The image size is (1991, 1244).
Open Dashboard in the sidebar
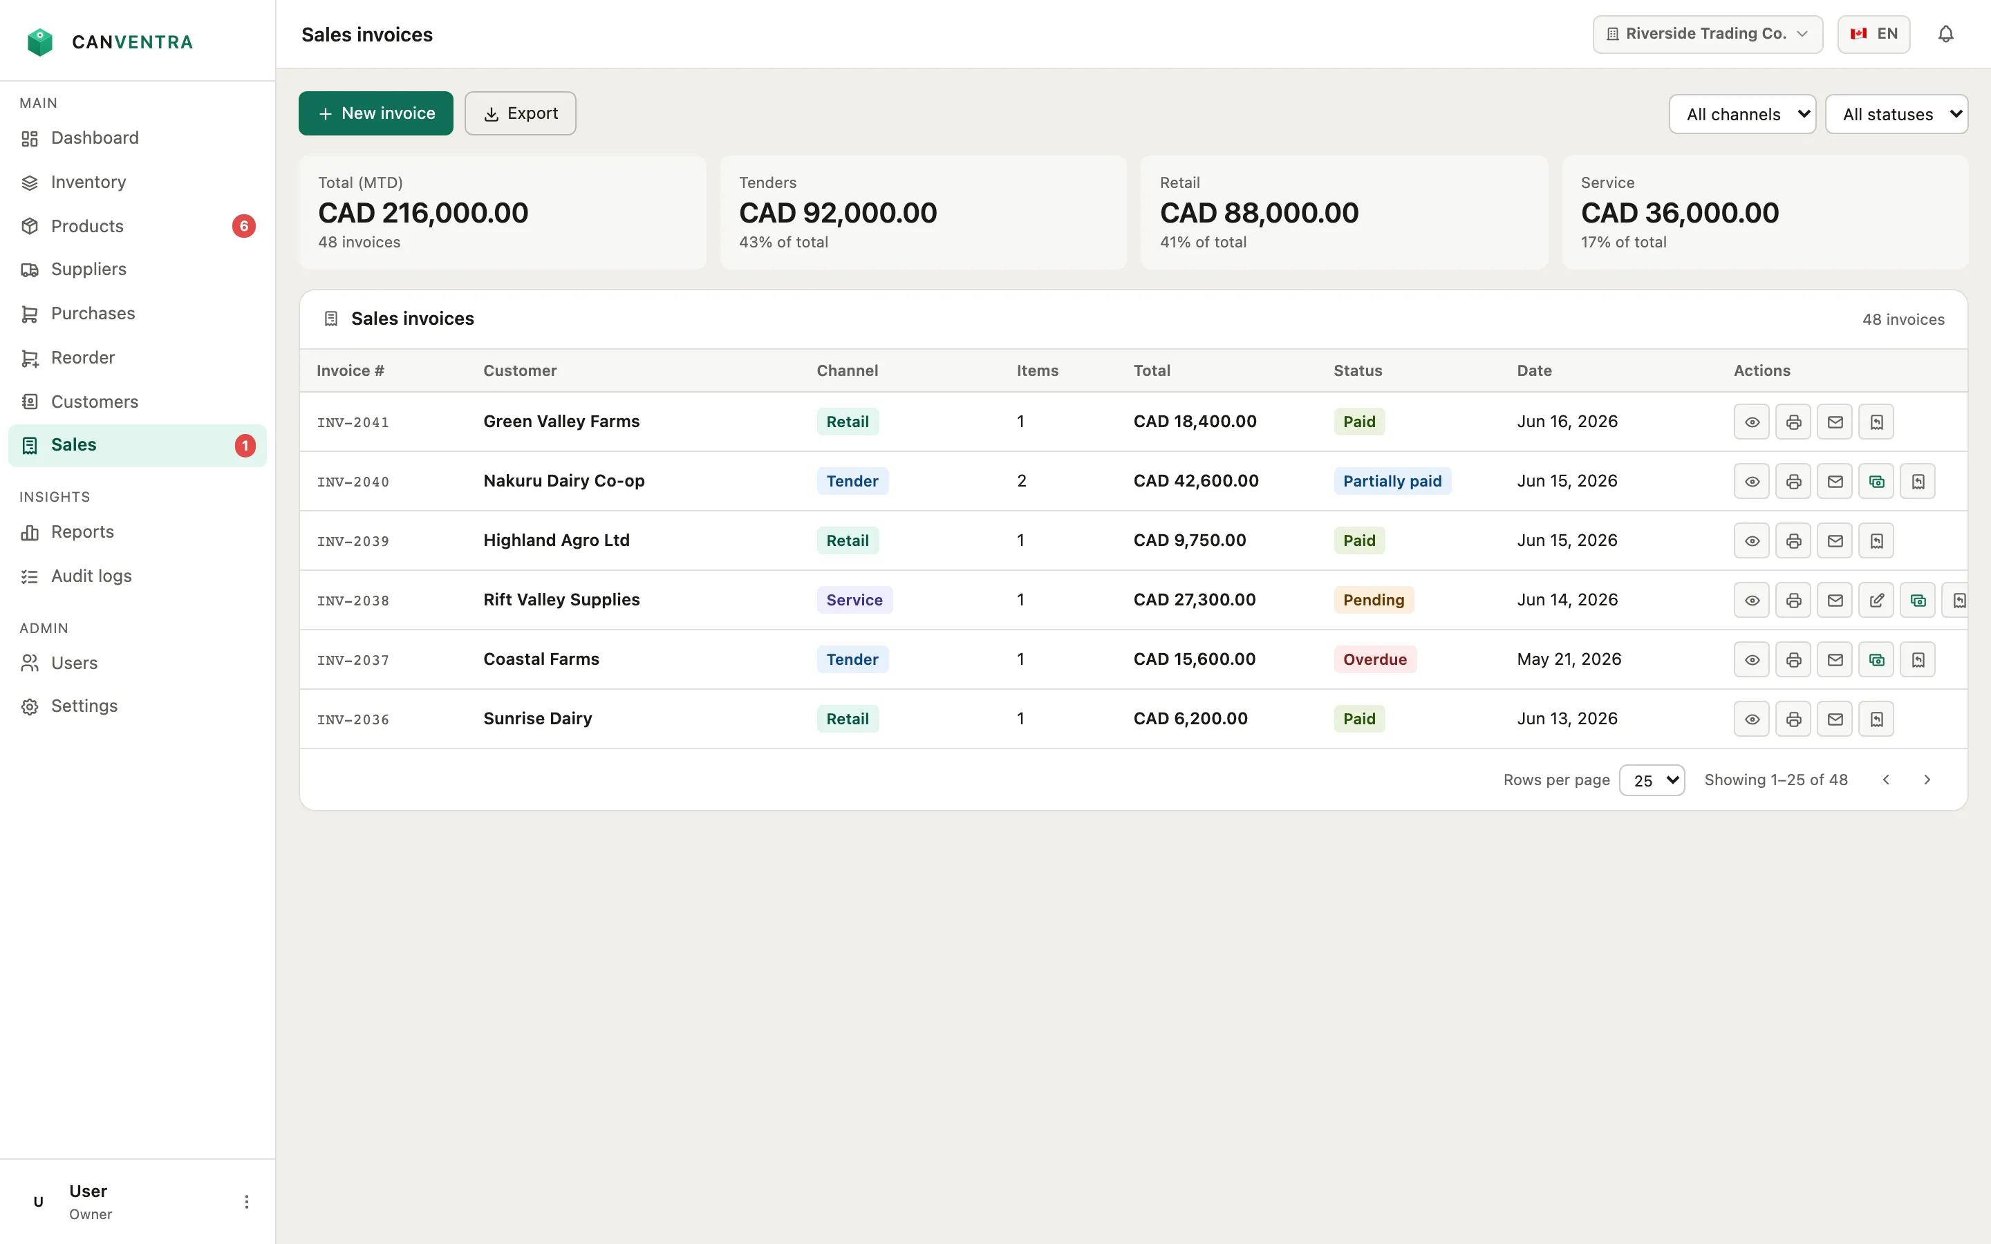click(x=138, y=138)
